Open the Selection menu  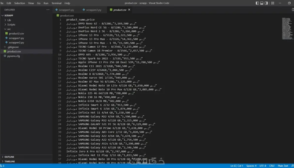pos(19,3)
